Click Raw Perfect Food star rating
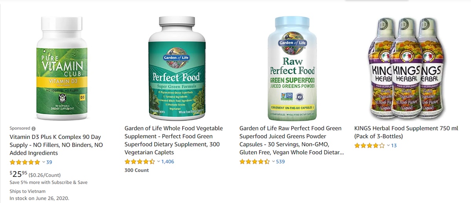The height and width of the screenshot is (203, 471). (255, 161)
